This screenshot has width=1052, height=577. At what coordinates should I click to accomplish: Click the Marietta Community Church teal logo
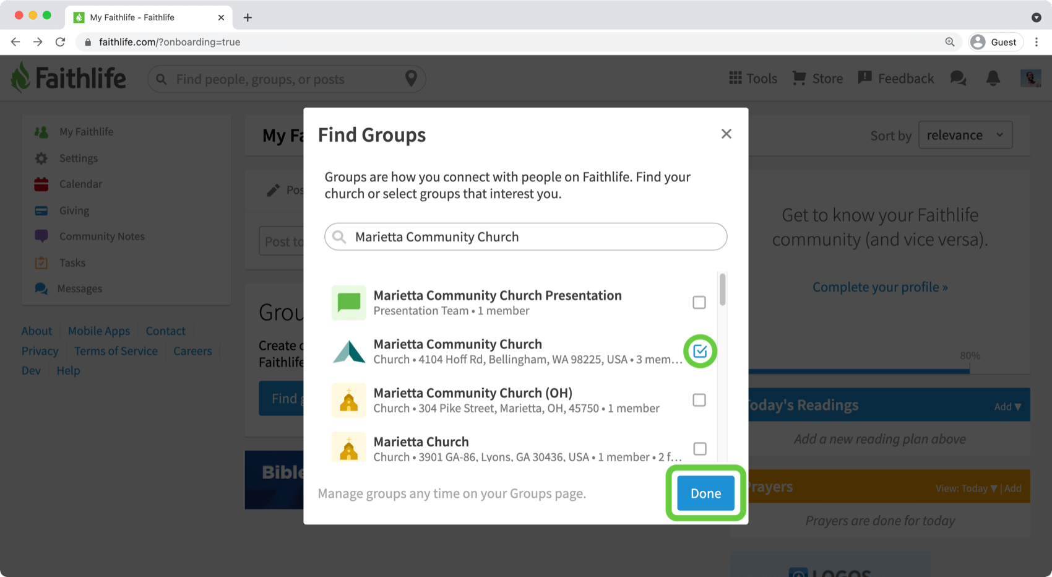click(349, 352)
